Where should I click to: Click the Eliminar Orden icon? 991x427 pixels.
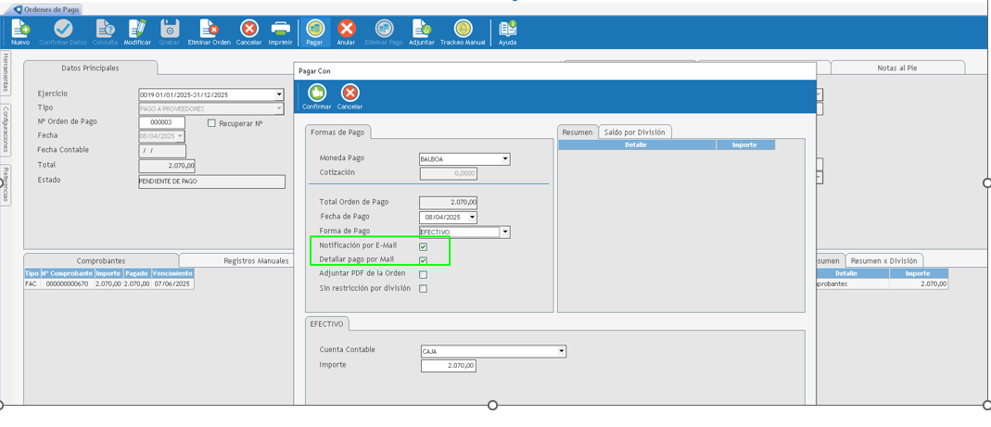[209, 31]
